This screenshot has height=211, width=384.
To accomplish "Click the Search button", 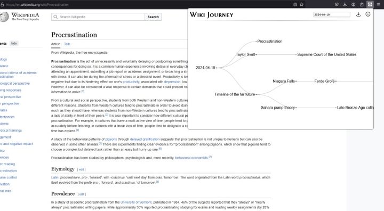I will tap(153, 17).
